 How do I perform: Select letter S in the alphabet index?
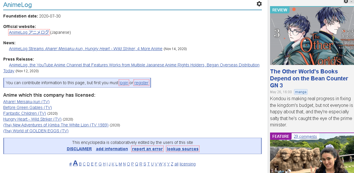click(x=145, y=164)
